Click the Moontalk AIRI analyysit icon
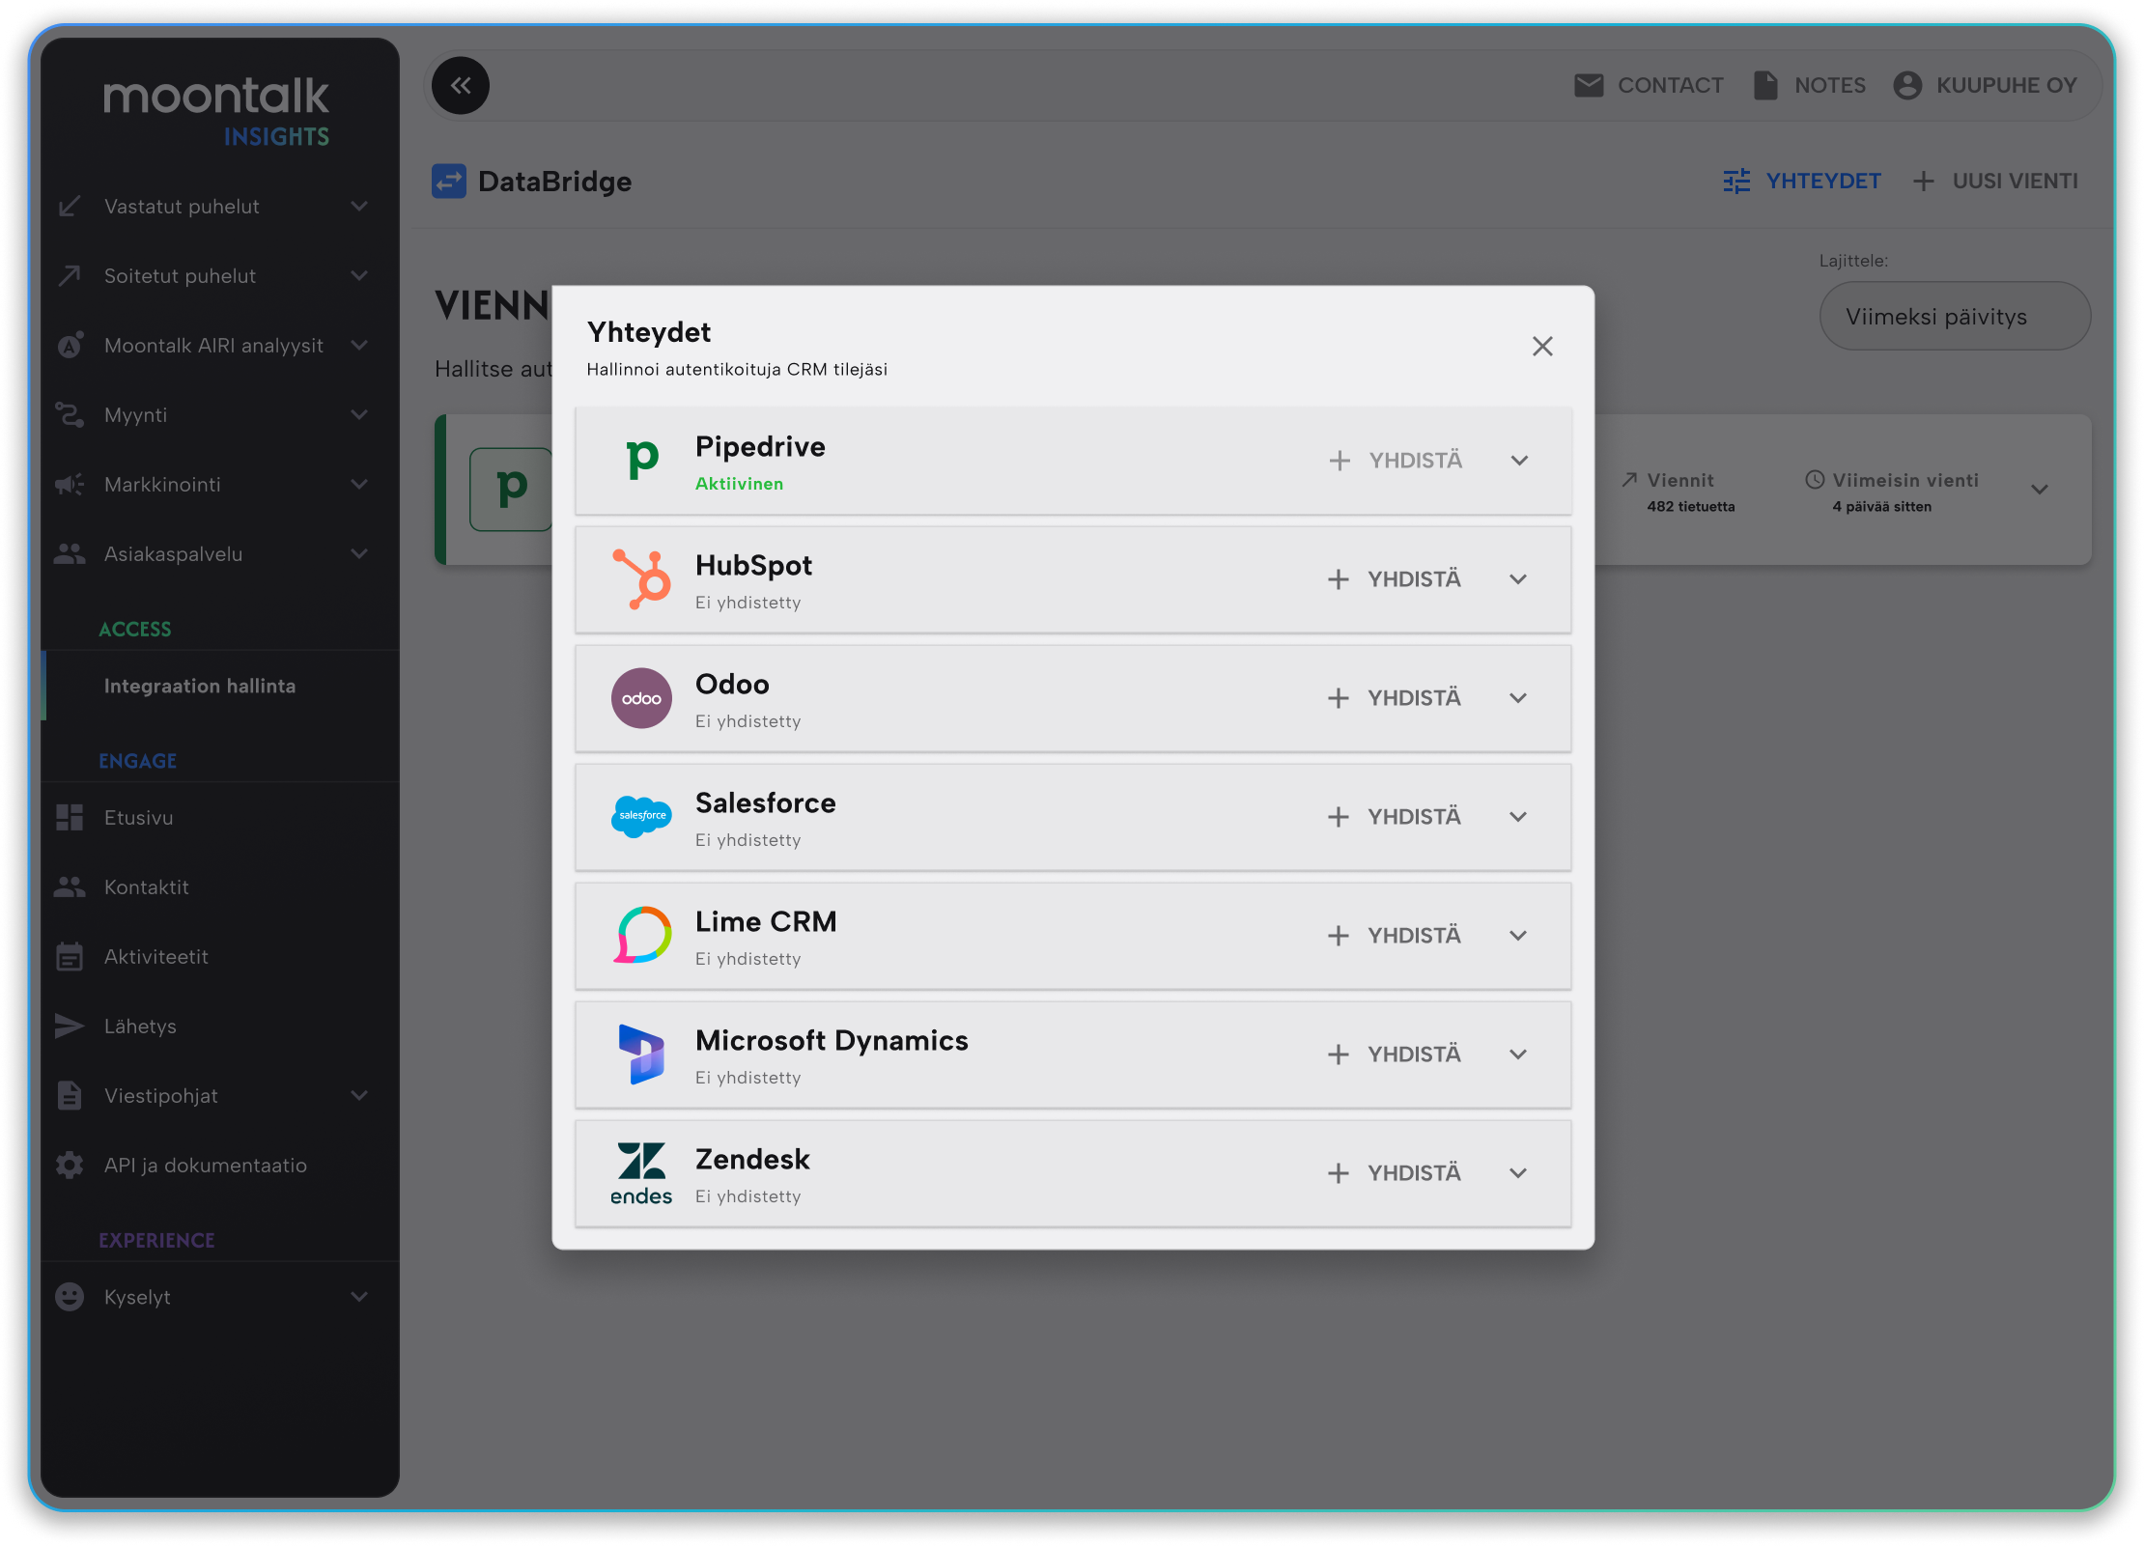Viewport: 2144px width, 1547px height. (70, 345)
